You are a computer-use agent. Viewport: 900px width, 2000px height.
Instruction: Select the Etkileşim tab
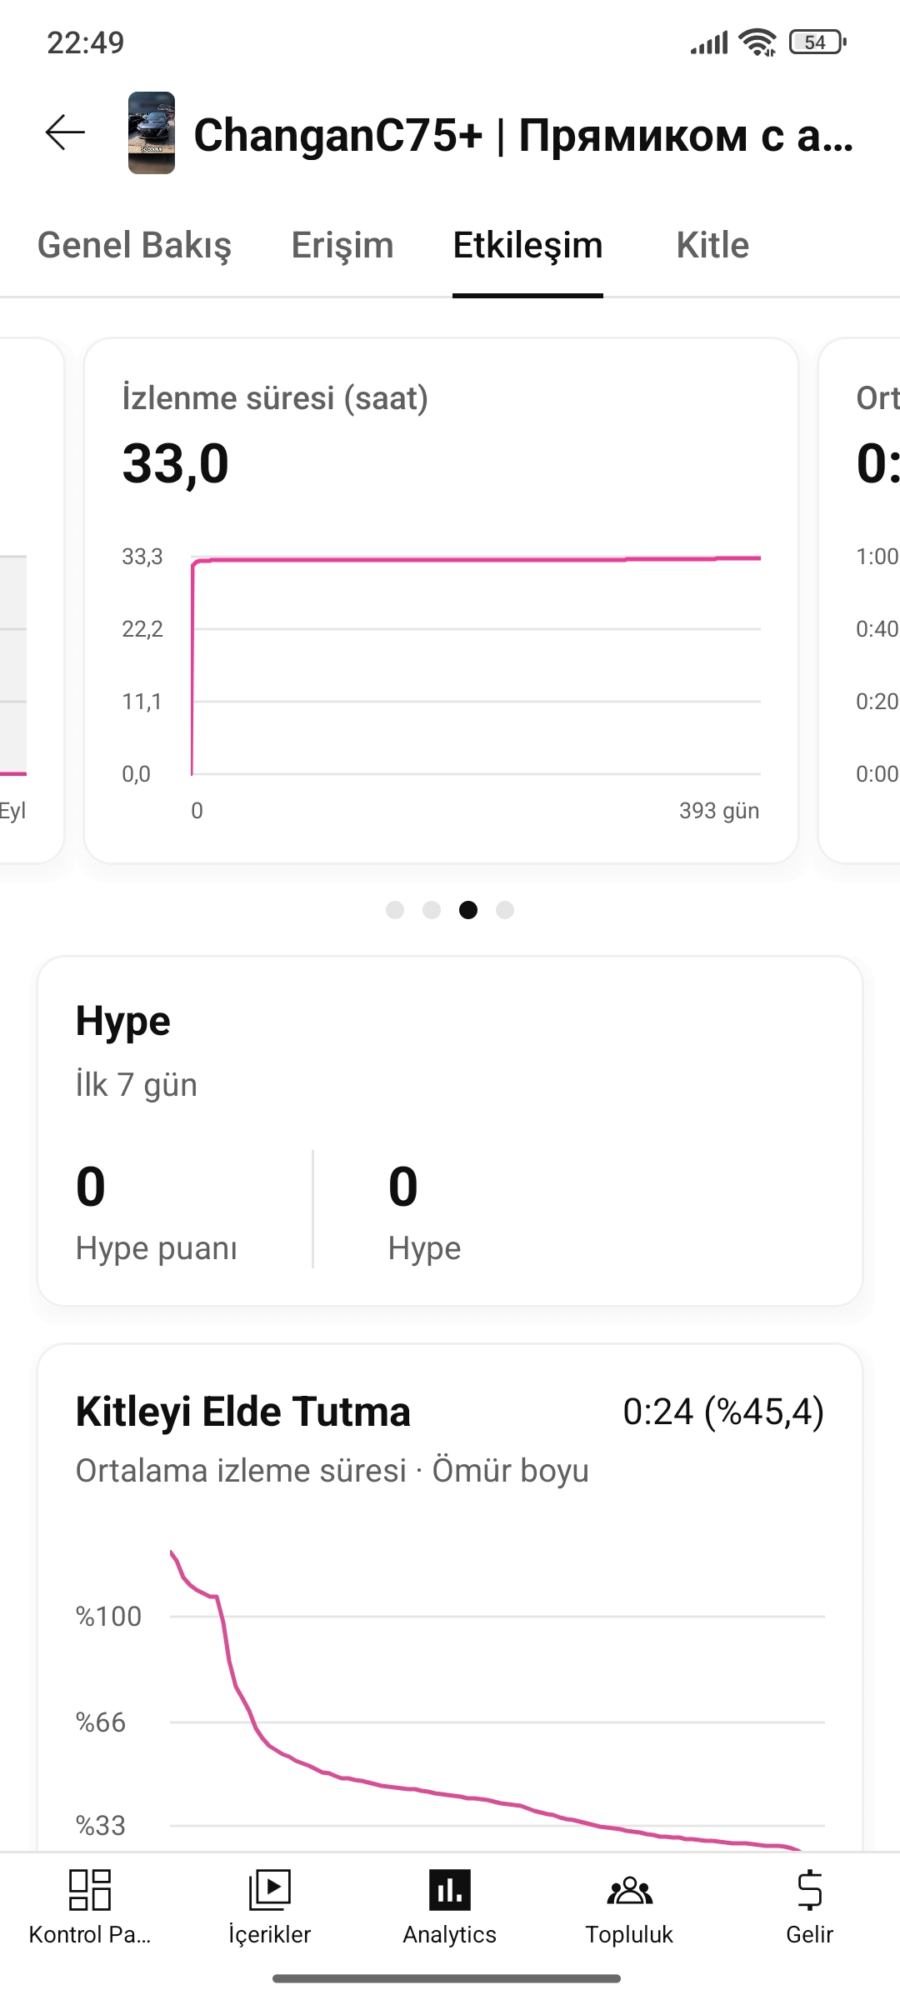[x=527, y=245]
